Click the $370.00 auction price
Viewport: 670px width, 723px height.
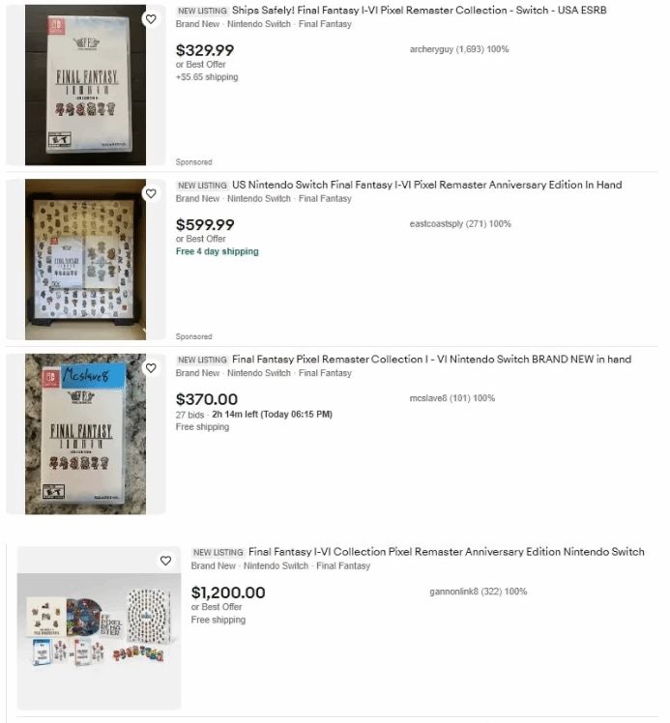click(x=207, y=399)
